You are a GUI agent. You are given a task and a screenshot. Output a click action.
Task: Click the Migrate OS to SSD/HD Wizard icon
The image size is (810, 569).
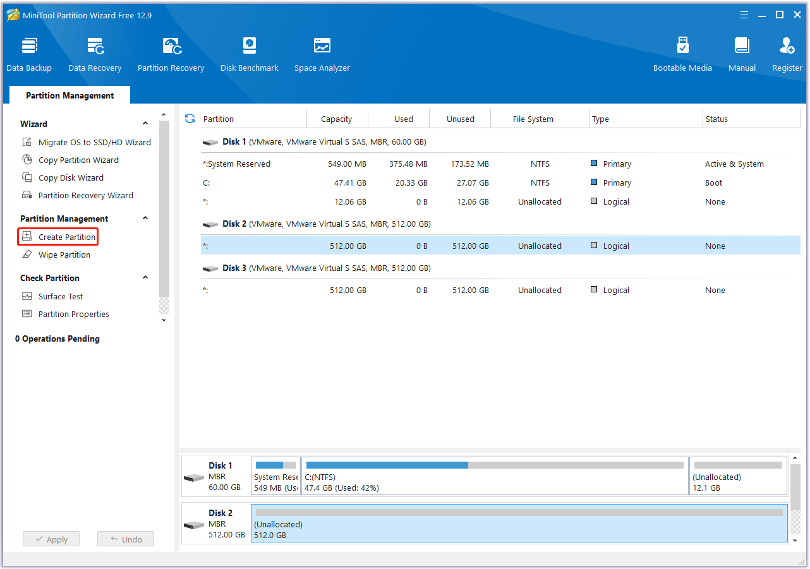point(27,142)
